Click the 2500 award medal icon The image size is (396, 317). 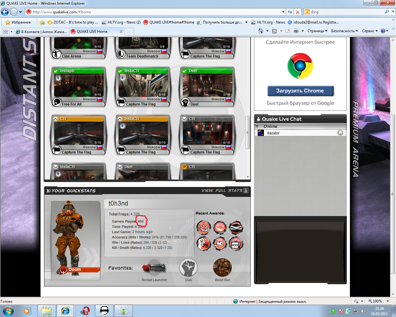tap(220, 228)
